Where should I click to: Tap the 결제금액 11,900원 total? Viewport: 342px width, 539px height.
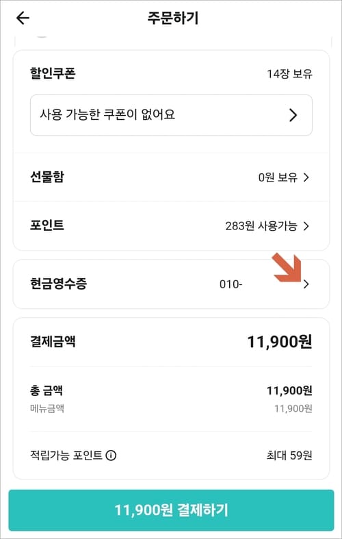point(280,342)
